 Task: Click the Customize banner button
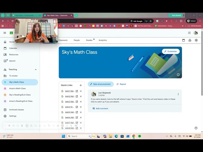(171, 51)
